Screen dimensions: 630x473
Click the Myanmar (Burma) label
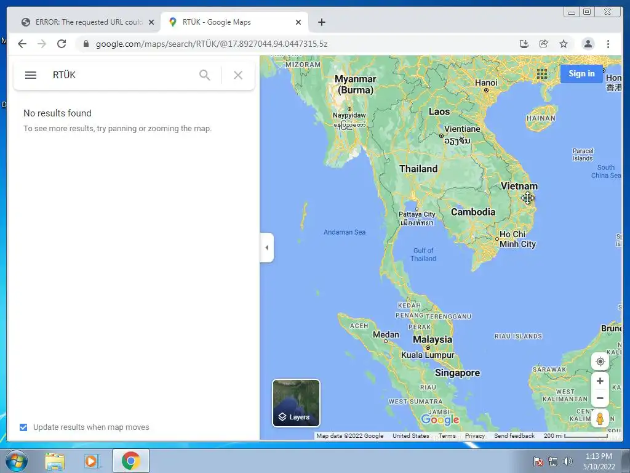(x=356, y=84)
